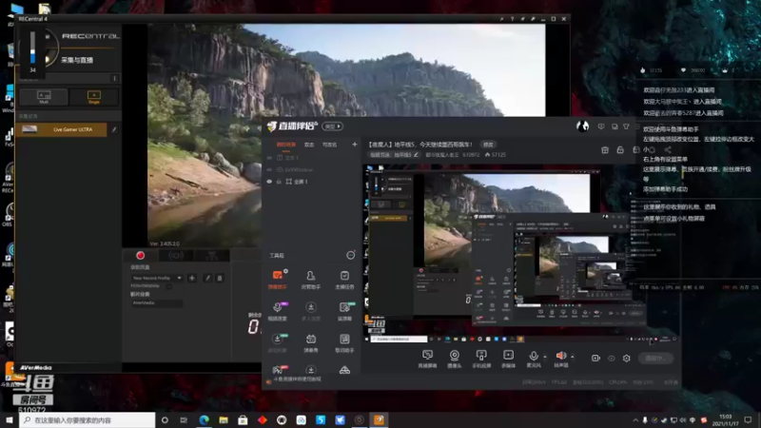Open 直播伴侣 tutorial link at bottom
The width and height of the screenshot is (761, 428).
[298, 379]
